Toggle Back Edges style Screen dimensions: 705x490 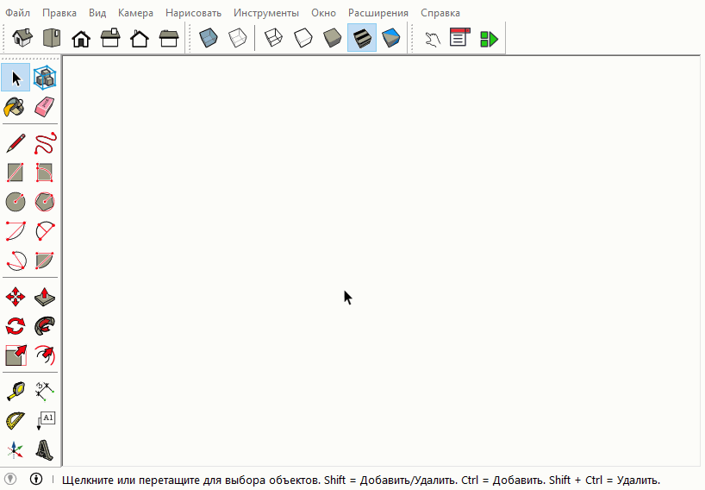tap(237, 38)
